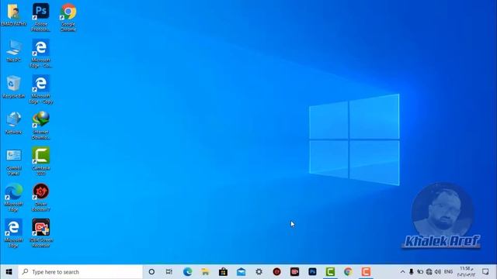Viewport: 497px width, 279px height.
Task: Select the Microsoft Edge - Co... shortcut below Photoshop
Action: (41, 53)
